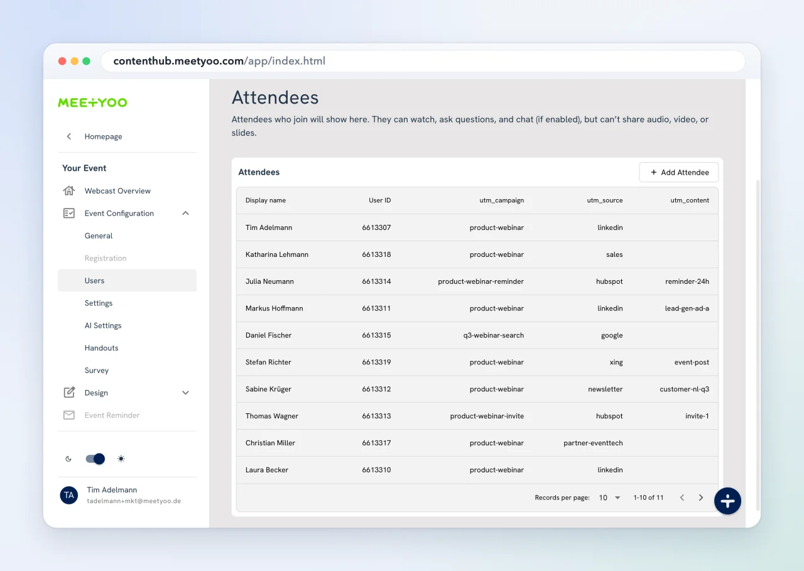Screen dimensions: 804x571
Task: Expand the Design section
Action: point(185,393)
